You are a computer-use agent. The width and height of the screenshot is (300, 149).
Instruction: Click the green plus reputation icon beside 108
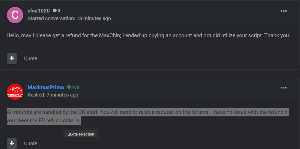point(69,87)
